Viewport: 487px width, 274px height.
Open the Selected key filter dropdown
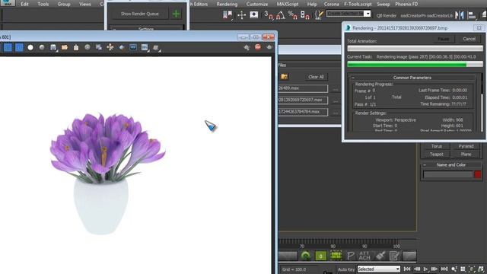(378, 269)
